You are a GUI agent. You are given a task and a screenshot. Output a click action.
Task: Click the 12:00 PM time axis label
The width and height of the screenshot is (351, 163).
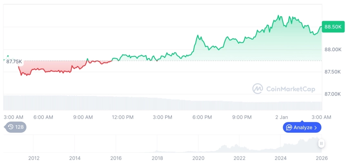pyautogui.click(x=122, y=117)
